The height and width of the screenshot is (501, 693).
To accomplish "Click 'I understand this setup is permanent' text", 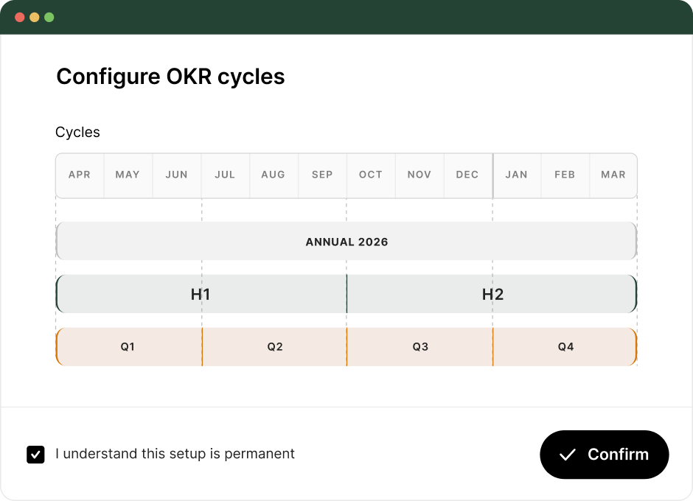I will (175, 454).
